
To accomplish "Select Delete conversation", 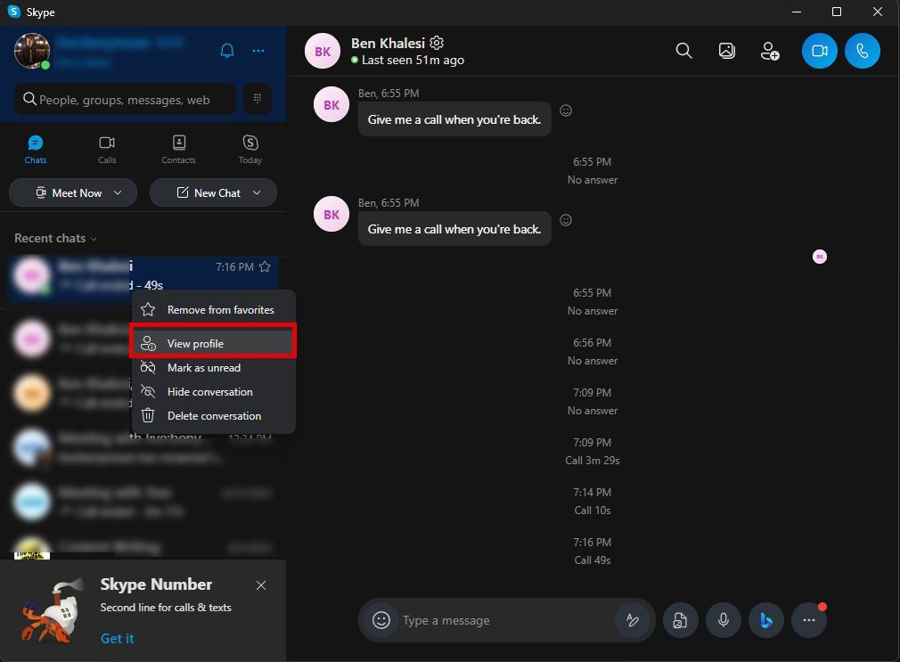I will 214,416.
